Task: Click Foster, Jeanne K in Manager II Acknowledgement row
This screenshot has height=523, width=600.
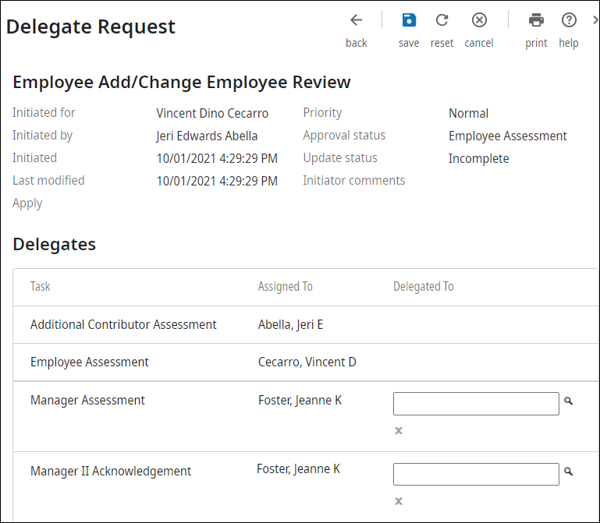Action: pyautogui.click(x=298, y=469)
